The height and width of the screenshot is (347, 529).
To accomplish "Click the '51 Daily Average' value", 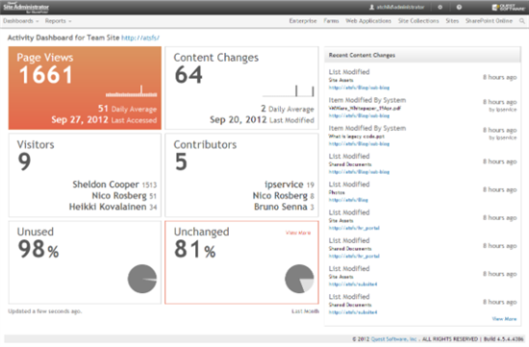I will pyautogui.click(x=127, y=109).
